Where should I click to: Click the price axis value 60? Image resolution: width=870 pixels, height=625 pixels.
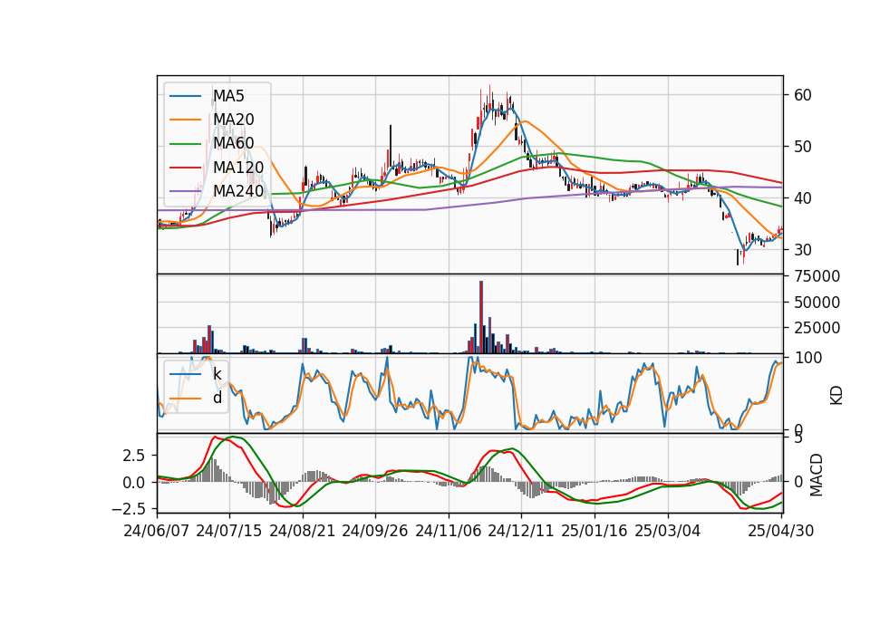pyautogui.click(x=803, y=95)
